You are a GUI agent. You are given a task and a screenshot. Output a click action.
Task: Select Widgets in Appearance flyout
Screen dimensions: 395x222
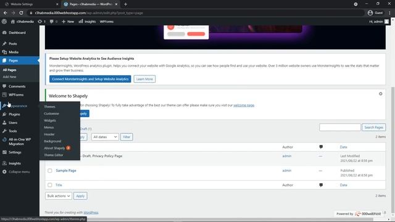click(x=50, y=121)
